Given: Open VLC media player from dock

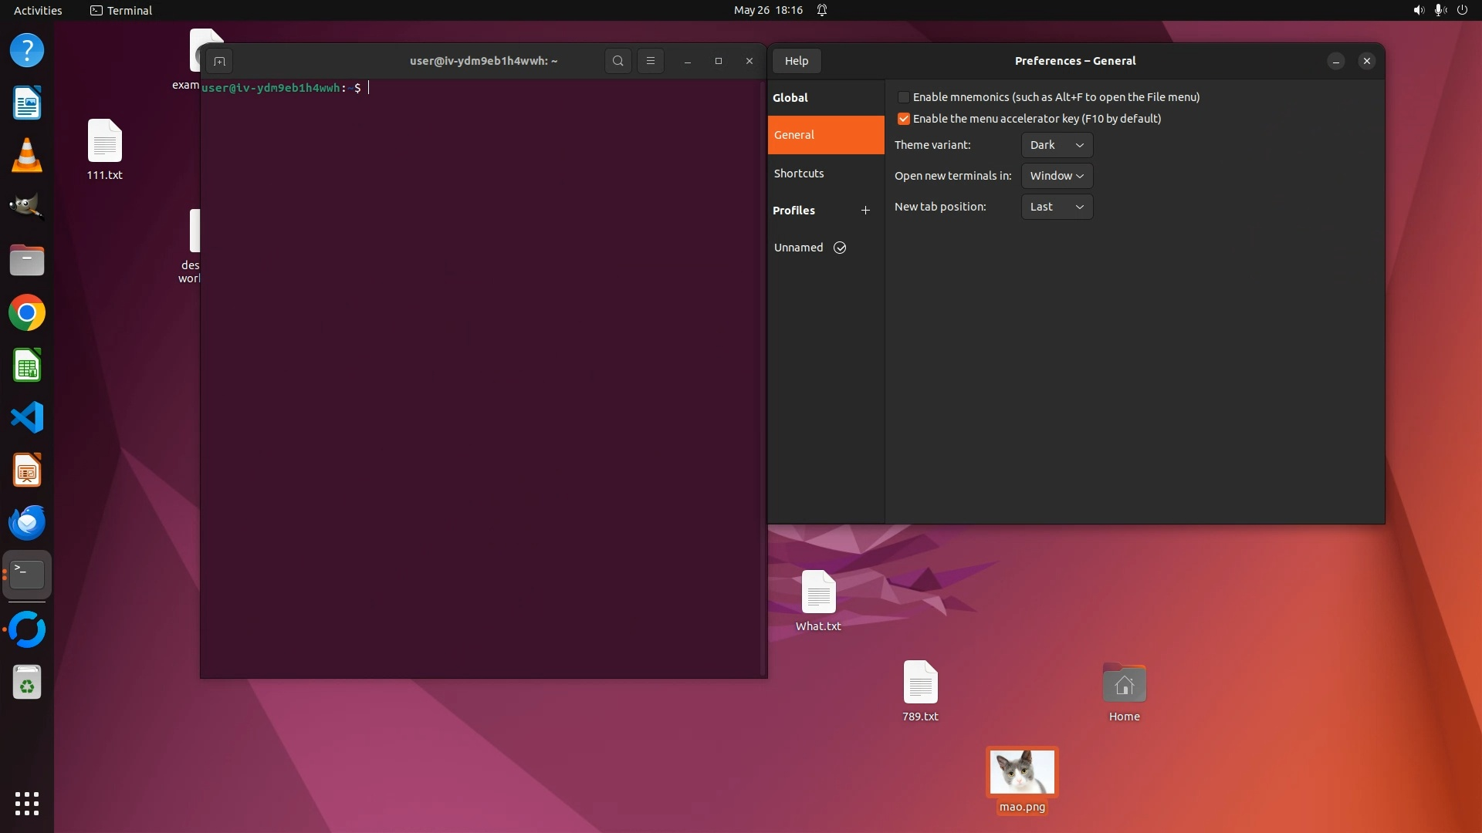Looking at the screenshot, I should pyautogui.click(x=27, y=155).
